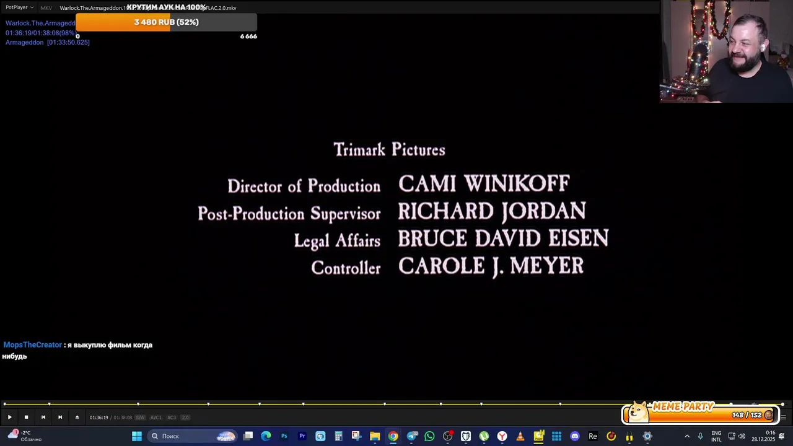This screenshot has width=793, height=446.
Task: Open Snipping Tool from taskbar
Action: pyautogui.click(x=356, y=436)
